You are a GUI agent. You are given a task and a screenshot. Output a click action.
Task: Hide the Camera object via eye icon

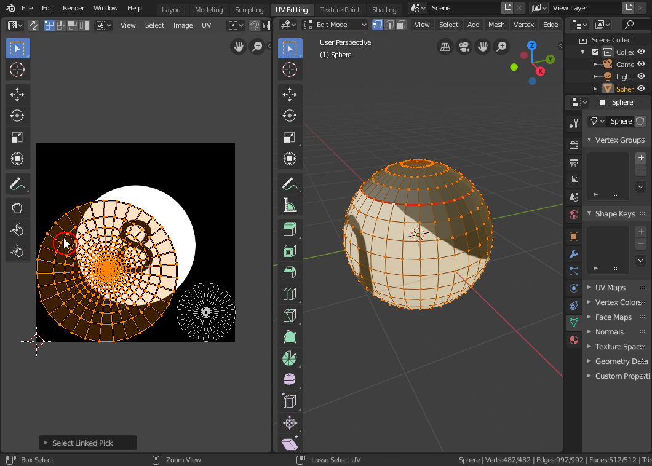click(x=641, y=64)
